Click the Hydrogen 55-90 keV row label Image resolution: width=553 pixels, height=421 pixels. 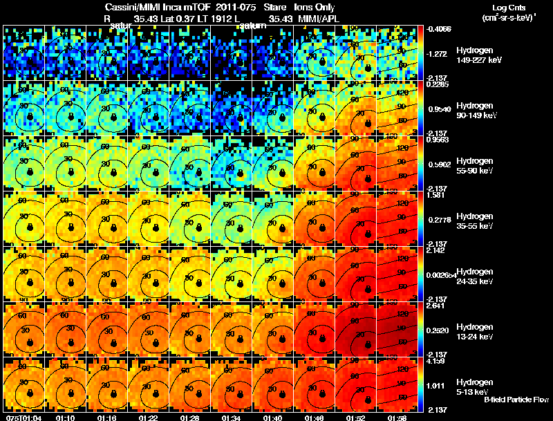coord(474,166)
